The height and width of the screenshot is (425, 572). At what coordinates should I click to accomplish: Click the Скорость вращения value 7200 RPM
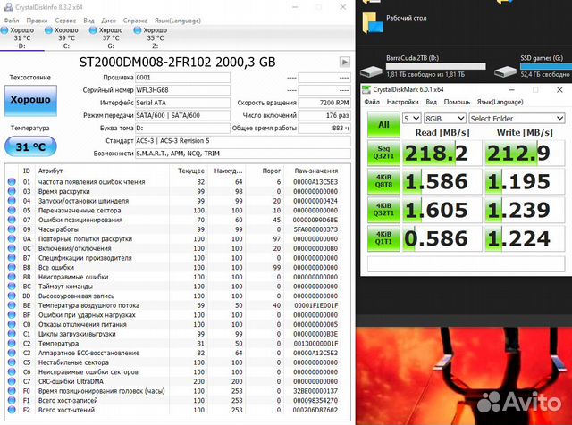(x=324, y=103)
